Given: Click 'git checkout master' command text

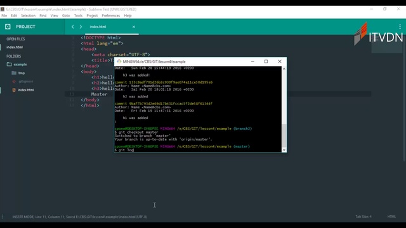Looking at the screenshot, I should point(138,132).
